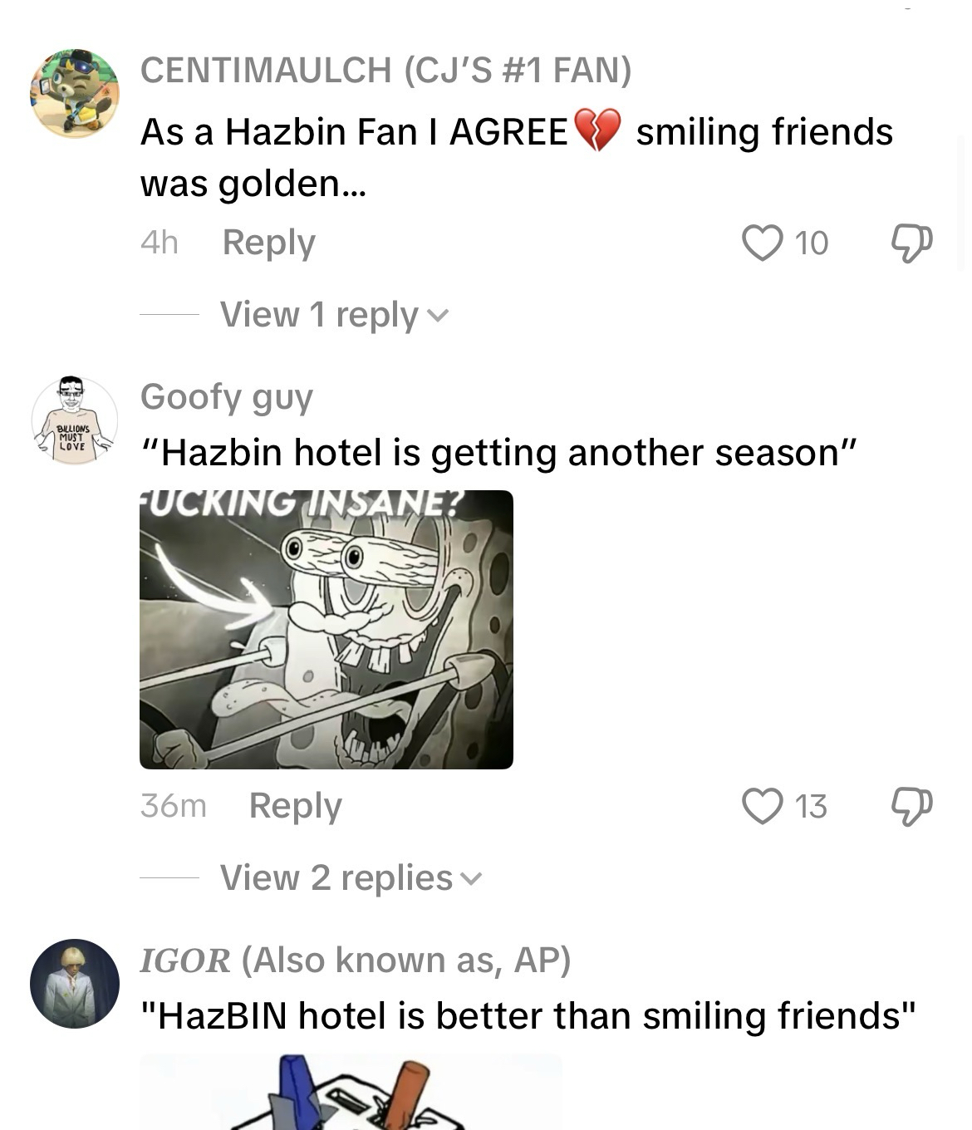Like CENTIMAULCH's comment with heart icon
The width and height of the screenshot is (972, 1130).
(x=762, y=243)
